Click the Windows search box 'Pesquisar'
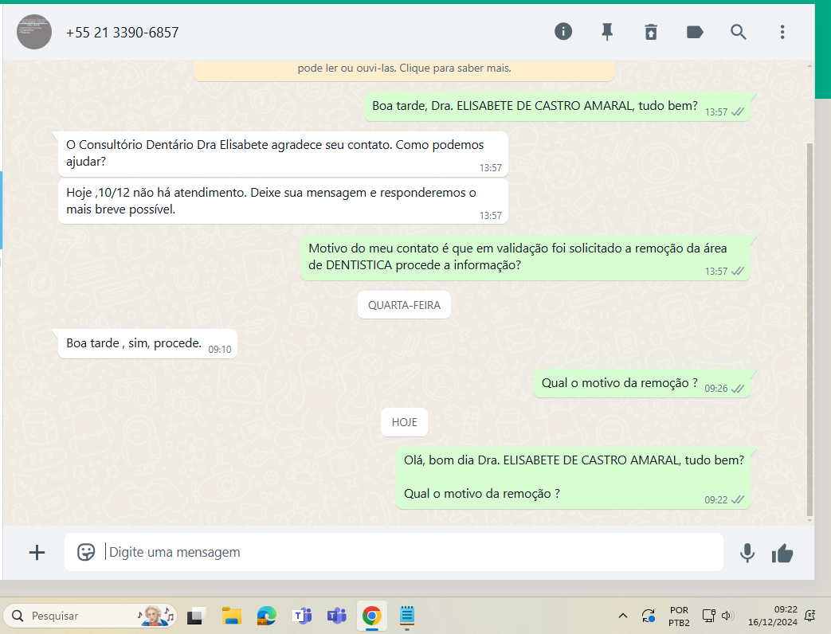Image resolution: width=831 pixels, height=634 pixels. point(80,616)
